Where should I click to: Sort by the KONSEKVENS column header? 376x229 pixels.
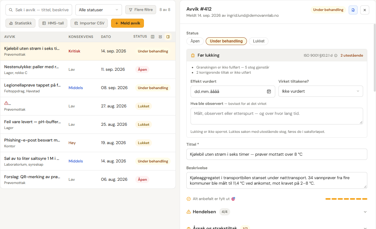pos(81,37)
